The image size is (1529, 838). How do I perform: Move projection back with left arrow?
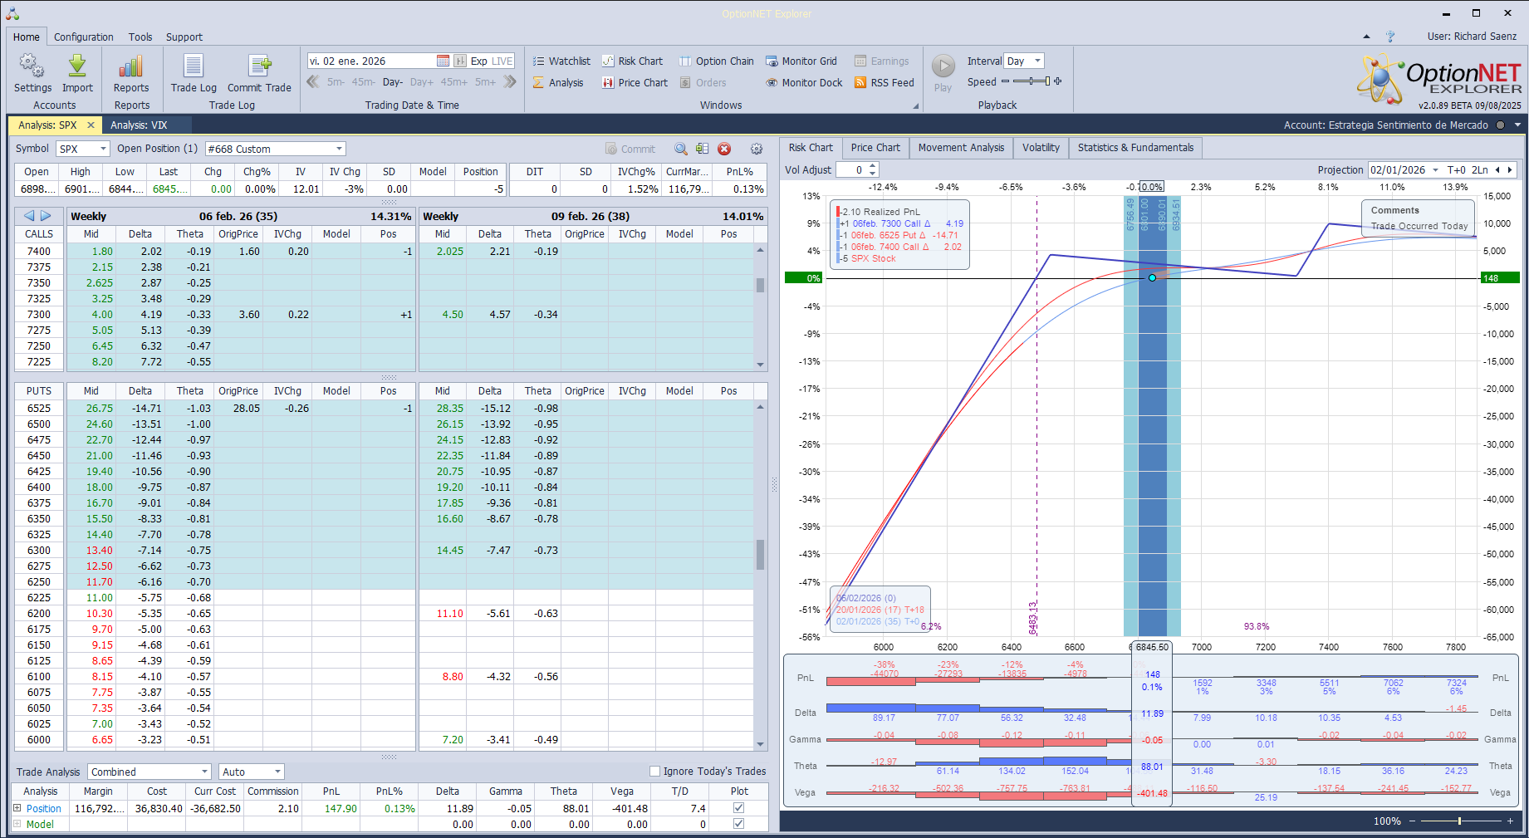click(1497, 169)
